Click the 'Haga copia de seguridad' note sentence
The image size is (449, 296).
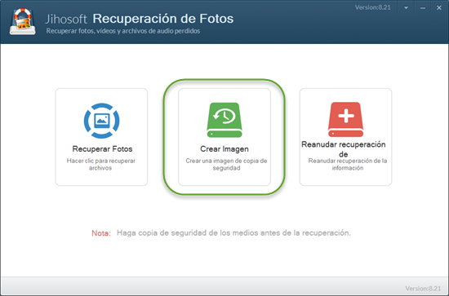[233, 232]
